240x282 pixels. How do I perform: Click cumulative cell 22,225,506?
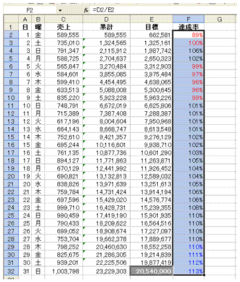click(107, 263)
